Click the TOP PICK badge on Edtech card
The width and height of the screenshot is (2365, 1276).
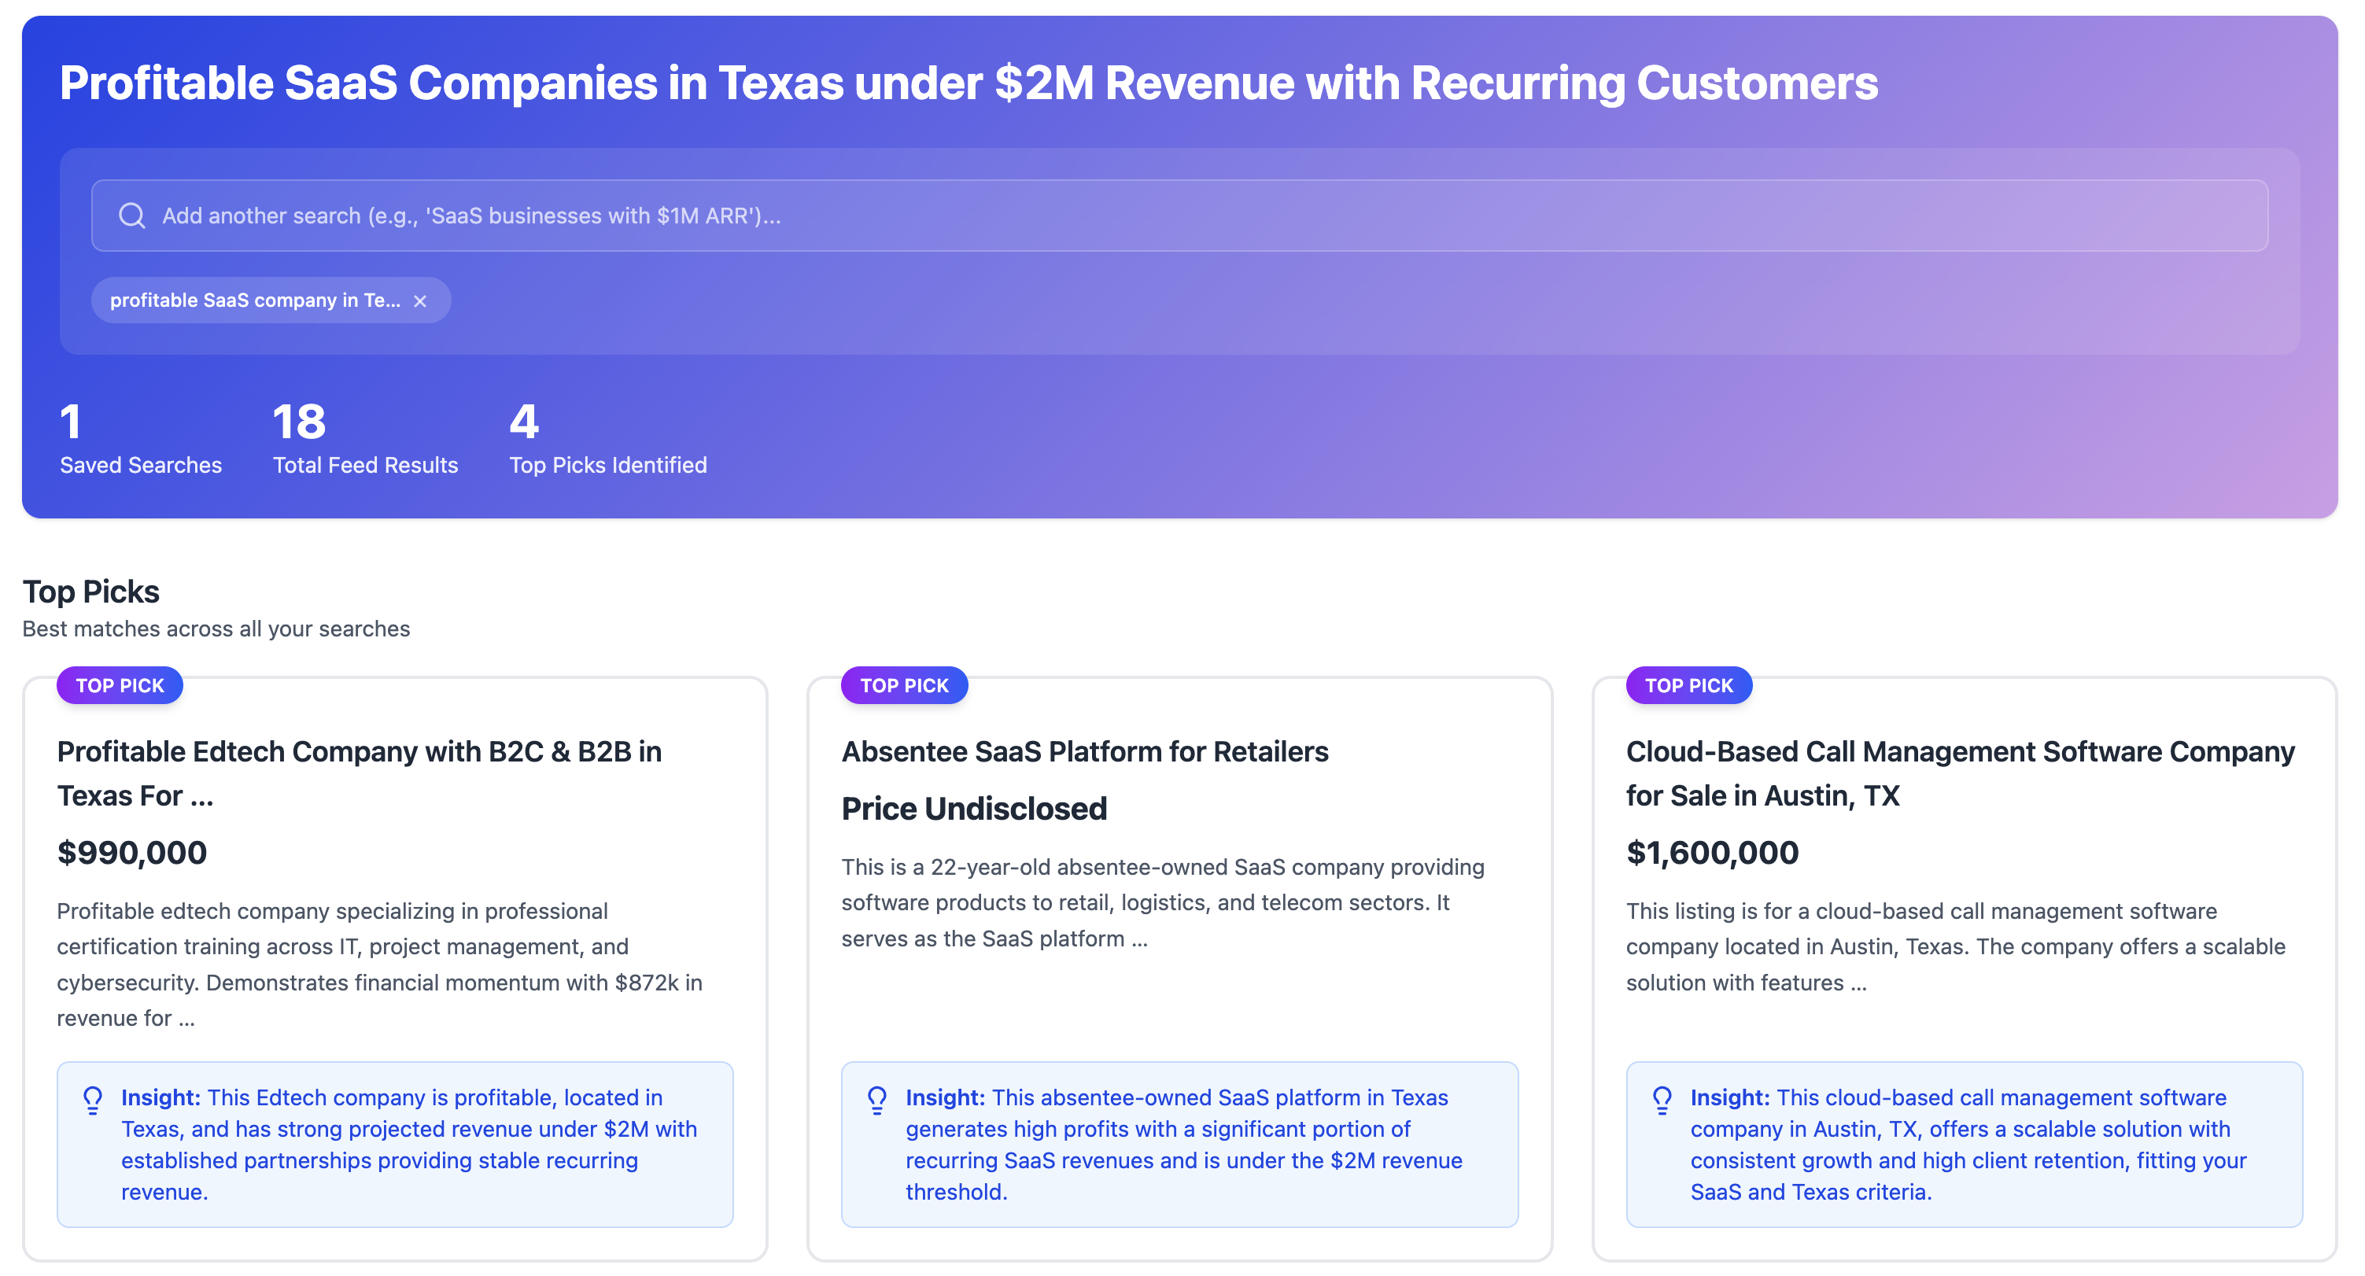pos(120,686)
